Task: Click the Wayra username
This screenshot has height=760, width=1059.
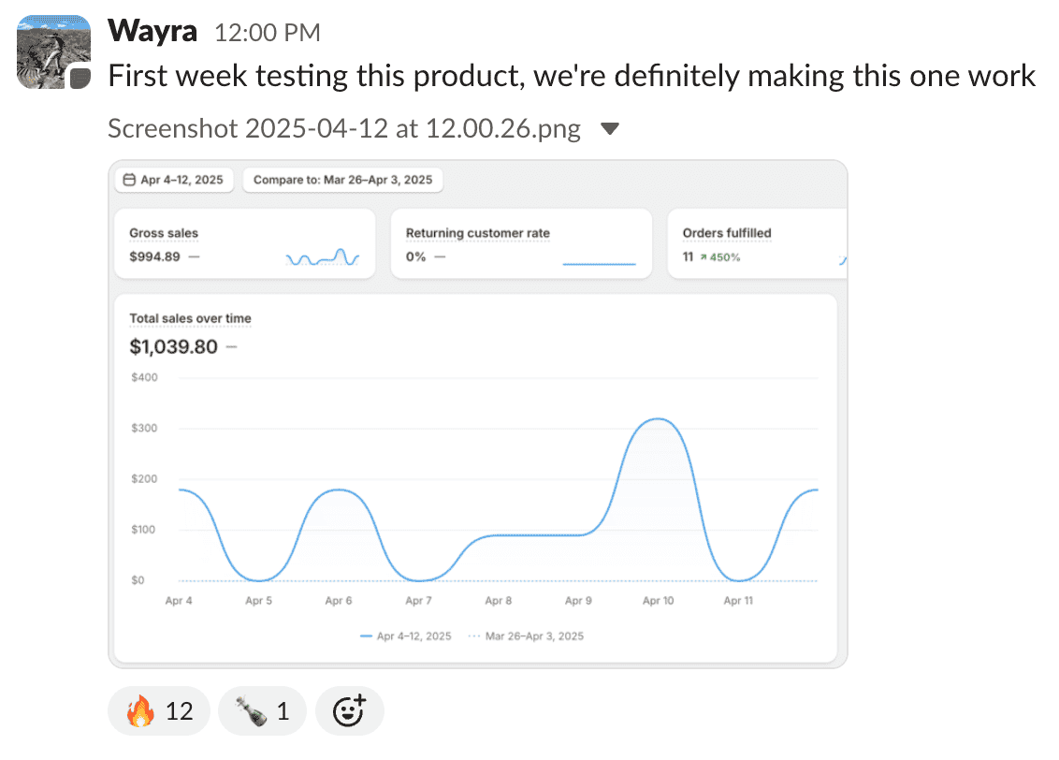Action: tap(152, 32)
